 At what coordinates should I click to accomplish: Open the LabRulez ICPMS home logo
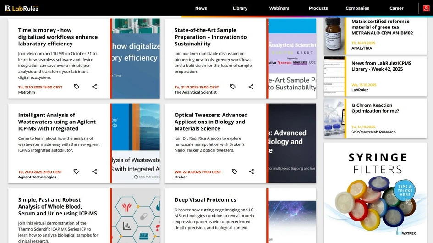pos(22,8)
